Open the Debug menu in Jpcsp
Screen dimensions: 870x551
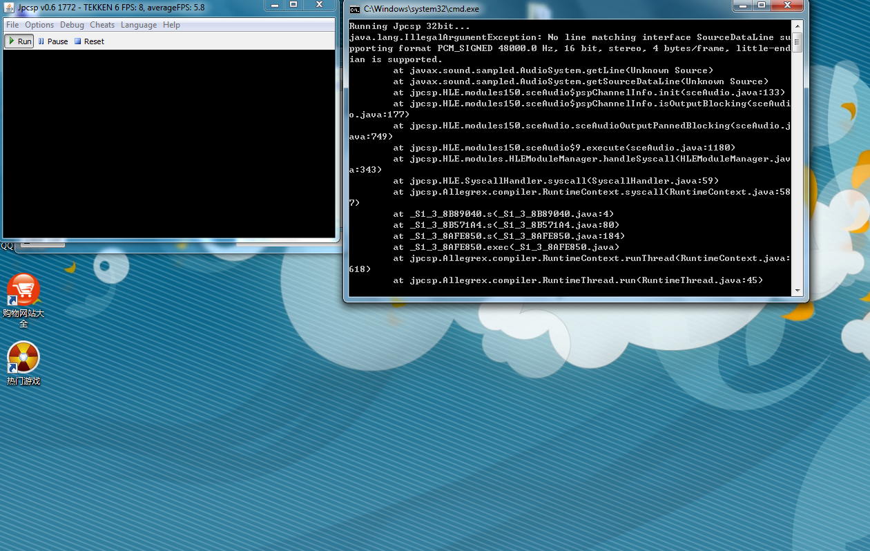click(72, 25)
